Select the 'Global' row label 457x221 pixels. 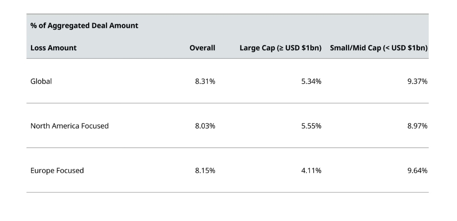pyautogui.click(x=41, y=81)
